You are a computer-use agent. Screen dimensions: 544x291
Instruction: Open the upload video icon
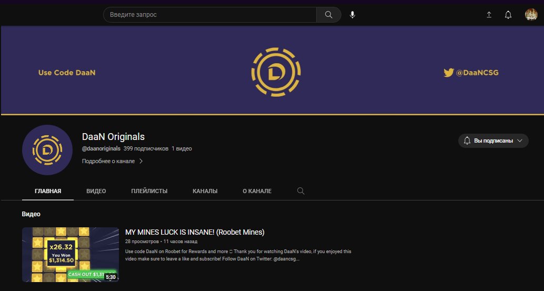click(x=489, y=15)
